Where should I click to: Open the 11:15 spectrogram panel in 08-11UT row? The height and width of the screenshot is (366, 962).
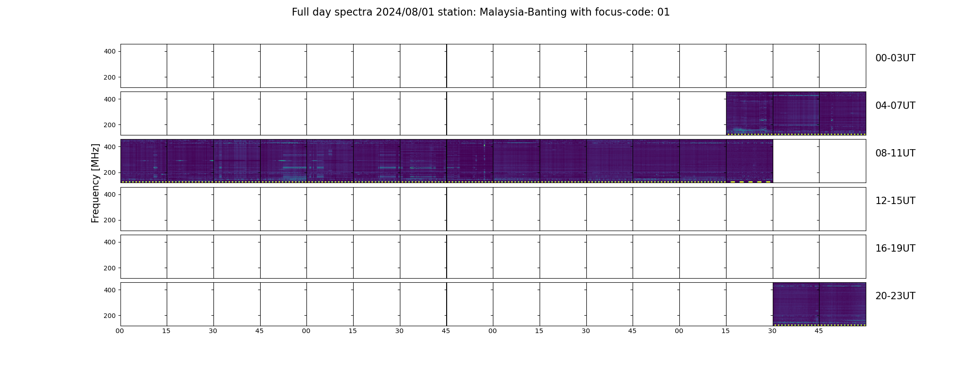tap(749, 161)
